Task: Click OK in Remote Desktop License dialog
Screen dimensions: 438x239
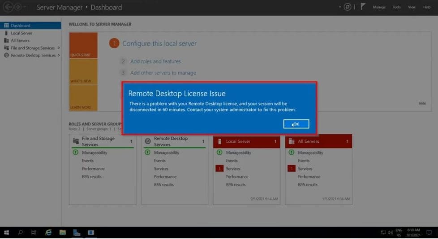Action: point(296,124)
